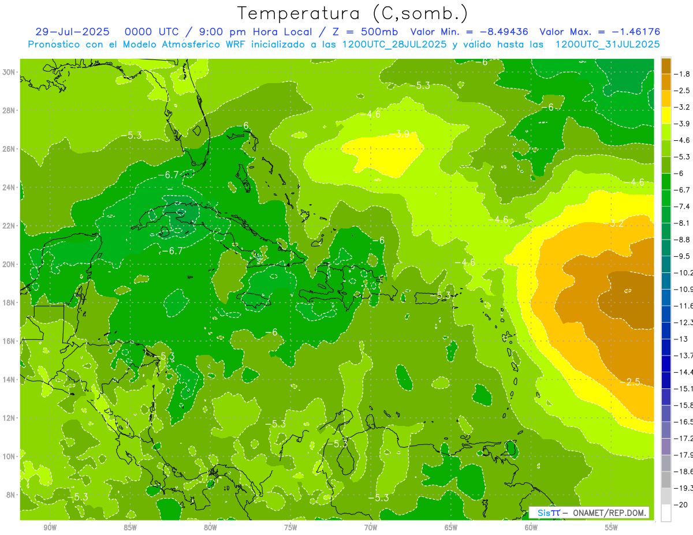Image resolution: width=693 pixels, height=535 pixels.
Task: Click the '75W' longitude axis label
Action: [x=290, y=527]
